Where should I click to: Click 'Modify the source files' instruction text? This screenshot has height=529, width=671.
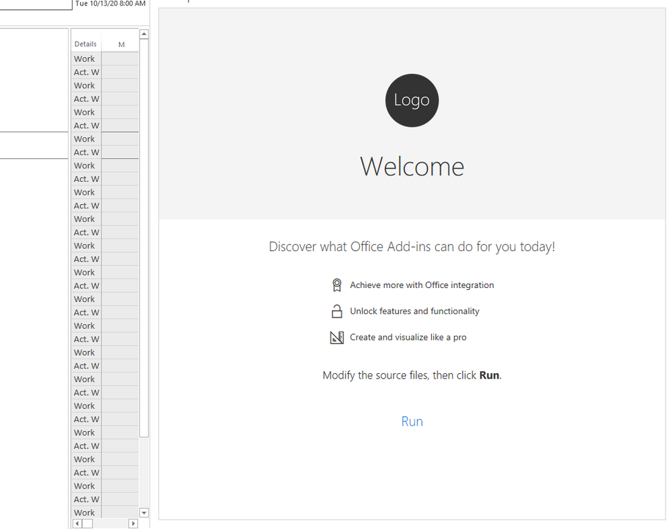[412, 375]
